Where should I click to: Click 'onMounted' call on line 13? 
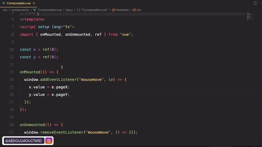tap(30, 72)
